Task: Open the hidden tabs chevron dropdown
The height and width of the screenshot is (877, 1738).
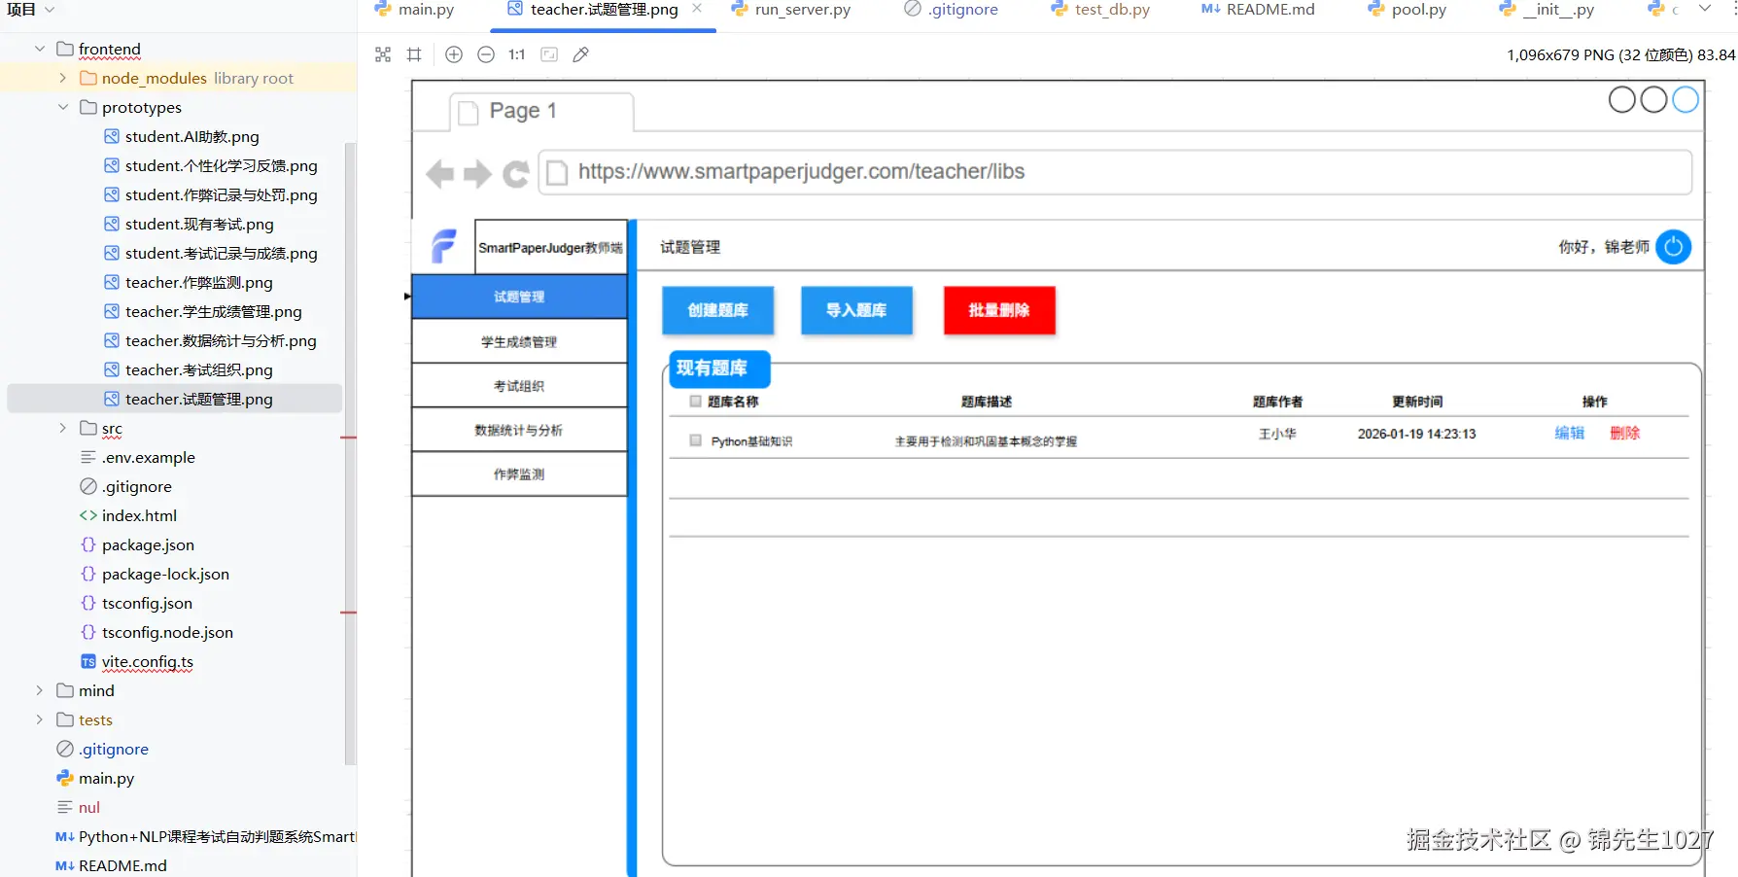Action: [1706, 10]
